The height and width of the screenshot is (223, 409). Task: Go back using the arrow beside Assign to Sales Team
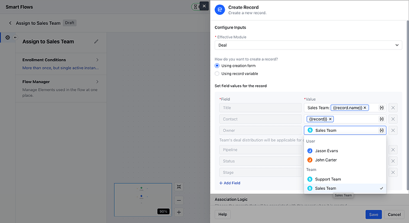coord(10,23)
